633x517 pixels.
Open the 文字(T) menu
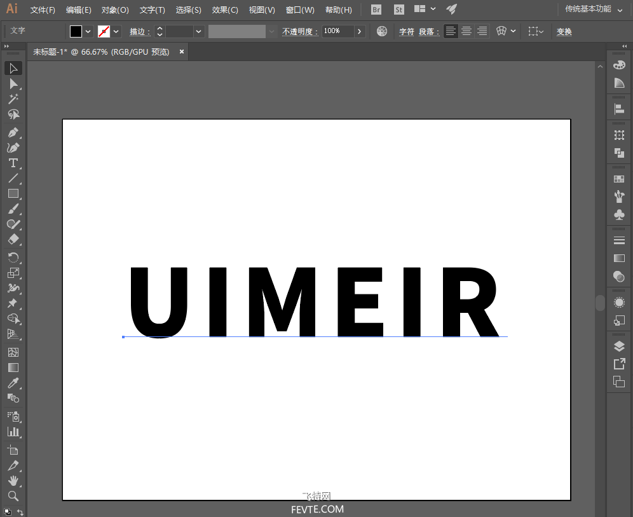pos(152,10)
